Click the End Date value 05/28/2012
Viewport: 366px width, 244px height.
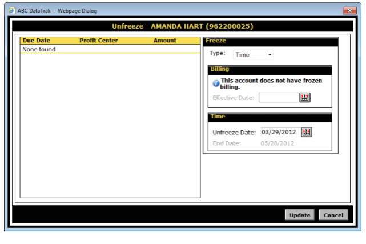[x=277, y=143]
